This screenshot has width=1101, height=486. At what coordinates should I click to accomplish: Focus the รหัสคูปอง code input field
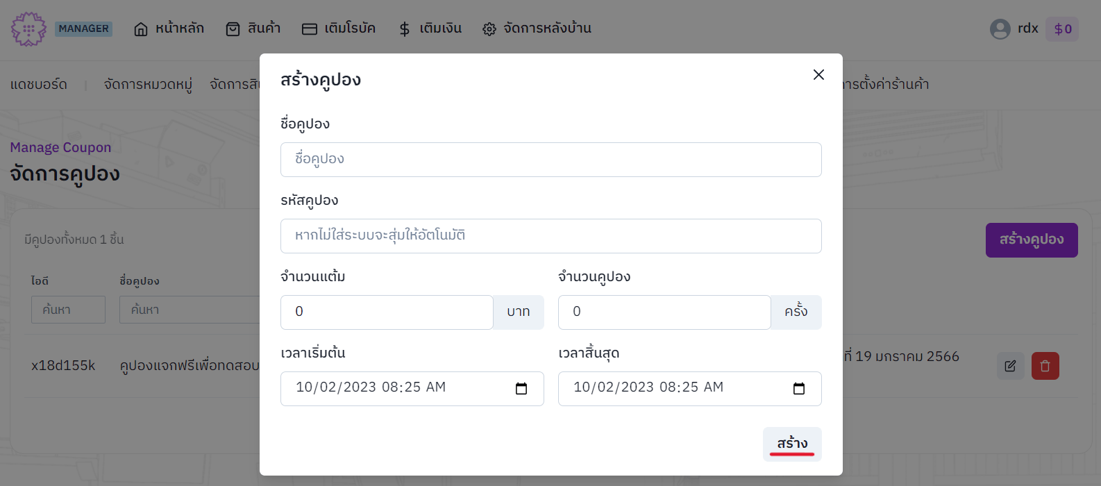[550, 236]
